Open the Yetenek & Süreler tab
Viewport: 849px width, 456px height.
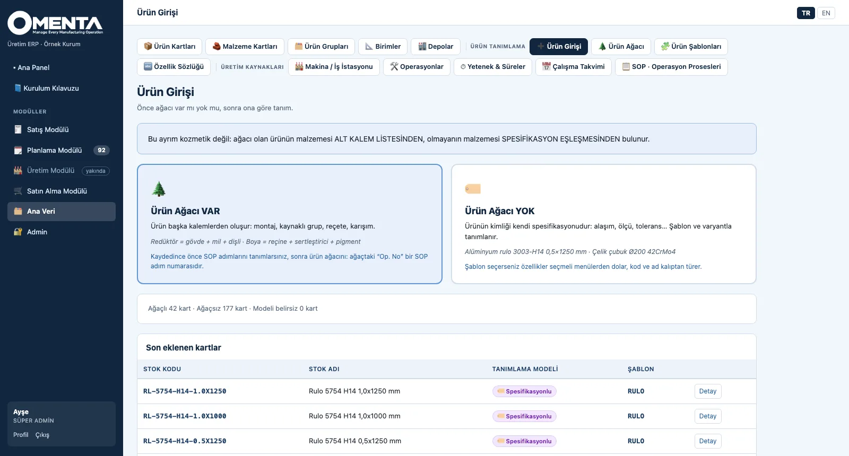[x=493, y=66]
